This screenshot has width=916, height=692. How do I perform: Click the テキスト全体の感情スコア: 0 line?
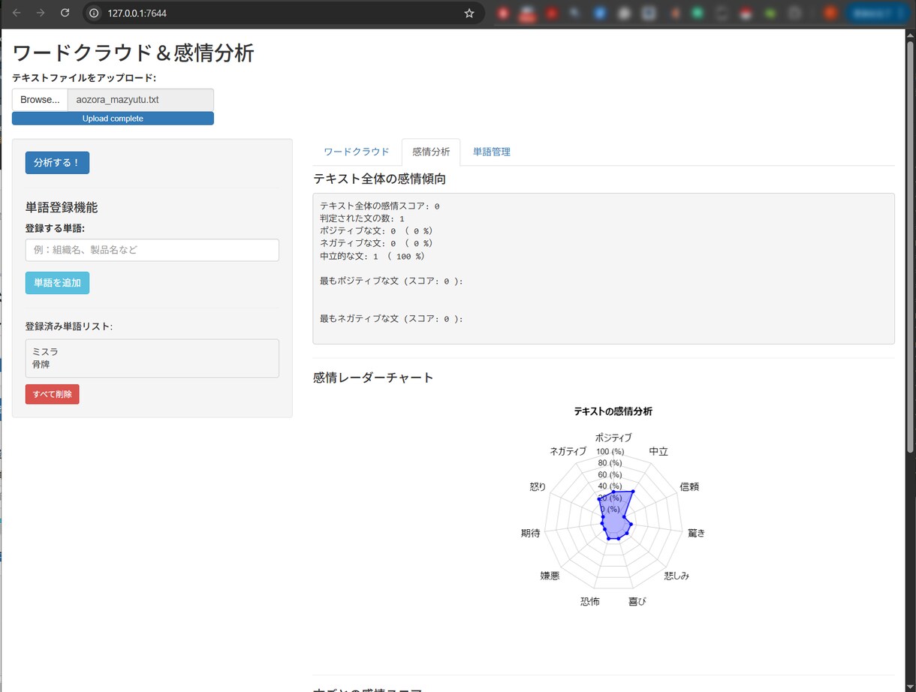(x=380, y=206)
